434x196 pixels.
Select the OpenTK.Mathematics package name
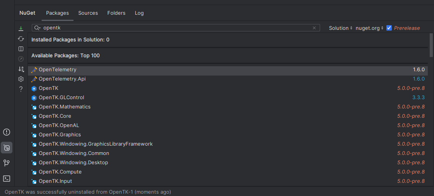(64, 107)
